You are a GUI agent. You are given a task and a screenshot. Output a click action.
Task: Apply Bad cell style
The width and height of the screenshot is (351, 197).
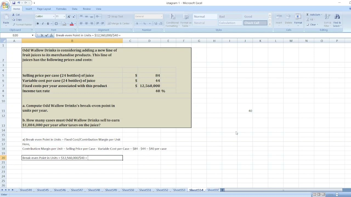231,17
